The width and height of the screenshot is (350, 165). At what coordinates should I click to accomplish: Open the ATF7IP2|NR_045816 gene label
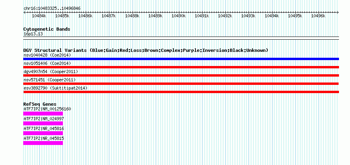(44, 128)
